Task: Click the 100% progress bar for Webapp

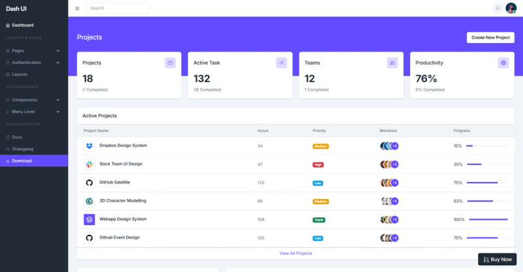Action: (x=488, y=219)
